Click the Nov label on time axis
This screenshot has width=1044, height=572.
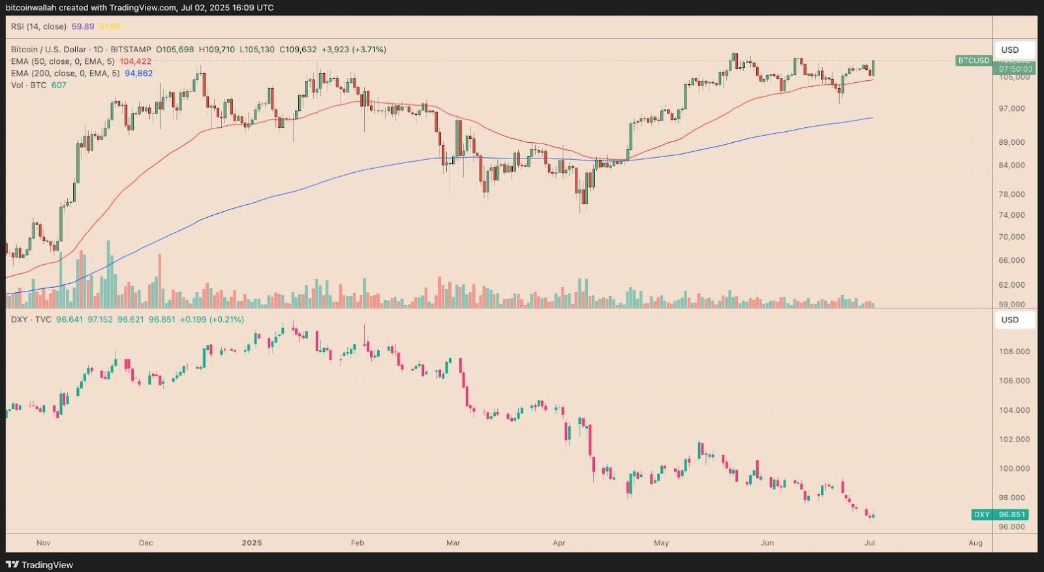point(43,543)
